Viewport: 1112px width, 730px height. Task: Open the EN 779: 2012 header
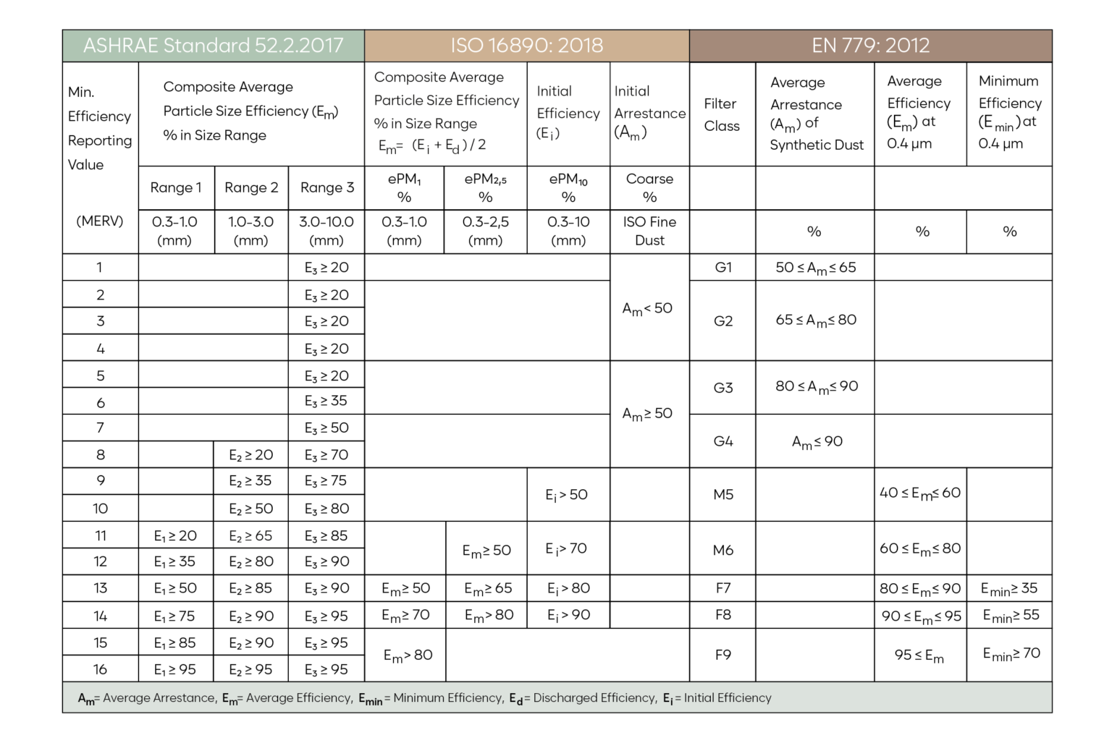coord(870,46)
